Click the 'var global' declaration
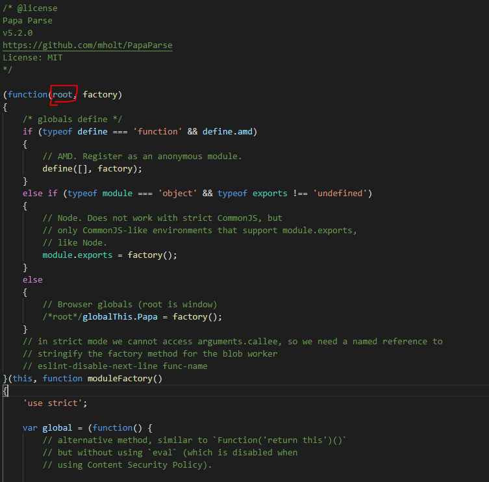The height and width of the screenshot is (482, 489). [47, 428]
